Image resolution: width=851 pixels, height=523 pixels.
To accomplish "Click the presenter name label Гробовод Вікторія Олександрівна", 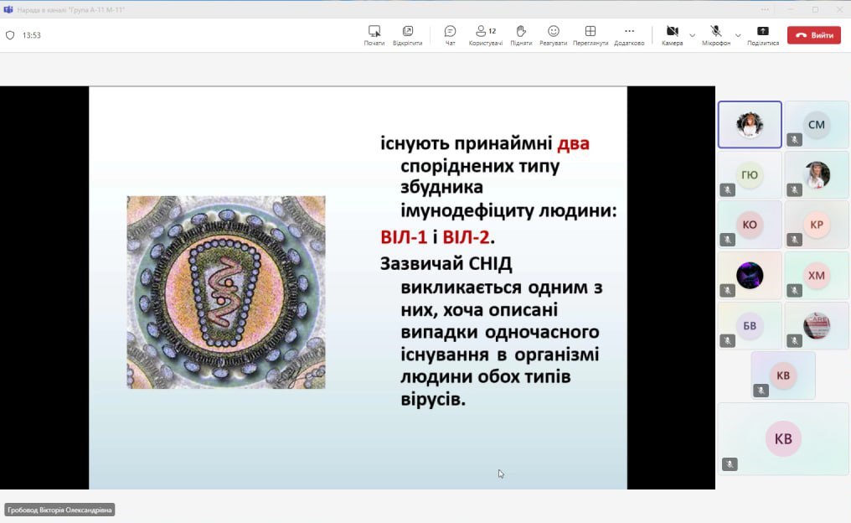I will point(59,510).
